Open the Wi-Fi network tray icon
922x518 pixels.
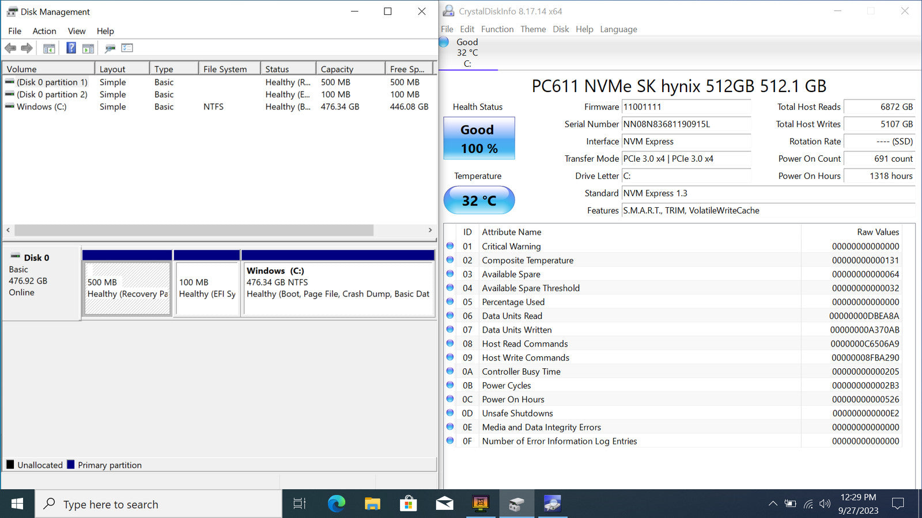pos(808,504)
